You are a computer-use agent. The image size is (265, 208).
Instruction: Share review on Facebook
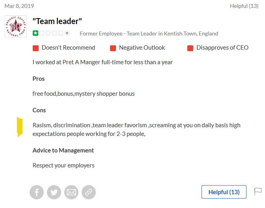click(x=37, y=192)
